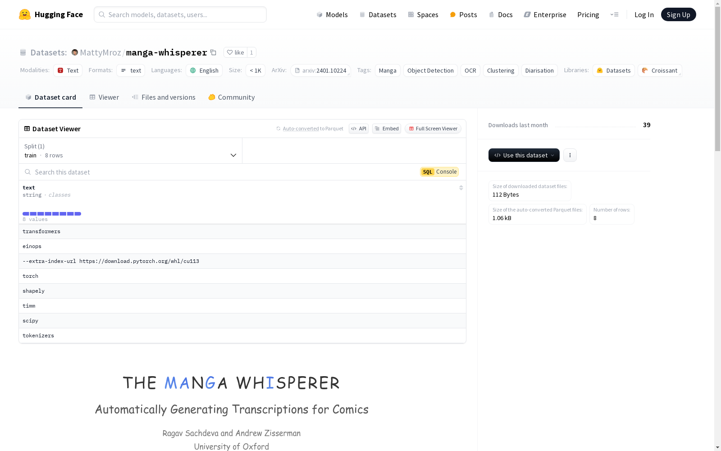Viewport: 721px width, 451px height.
Task: Click the text column value histogram
Action: coord(52,214)
